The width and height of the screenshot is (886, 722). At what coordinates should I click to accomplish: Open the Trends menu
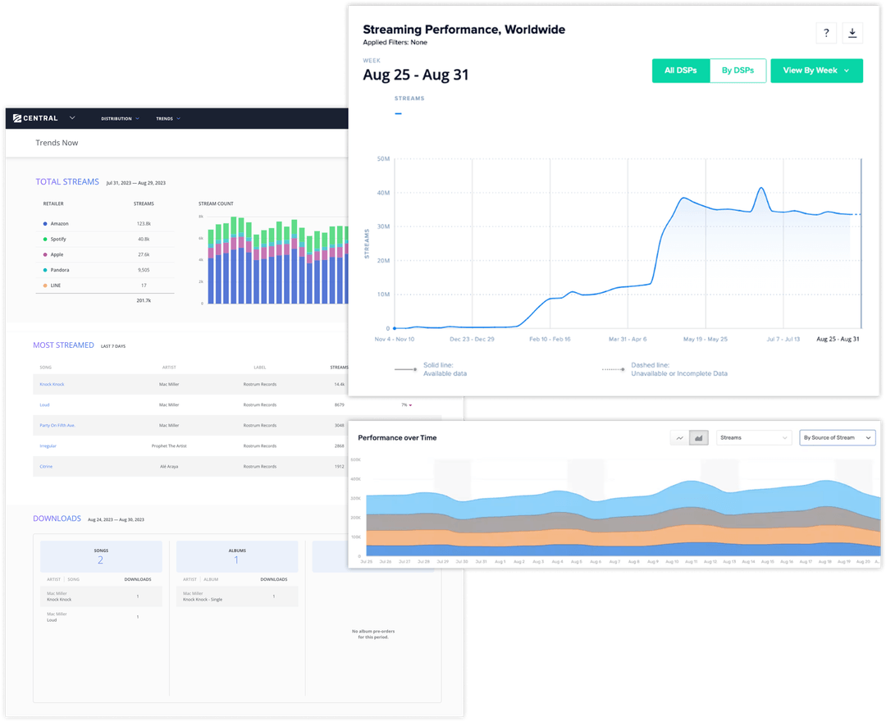[x=168, y=119]
